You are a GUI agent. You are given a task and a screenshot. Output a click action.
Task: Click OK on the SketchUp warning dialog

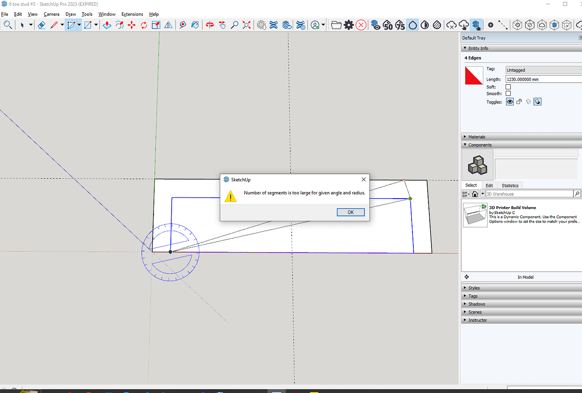pyautogui.click(x=350, y=212)
